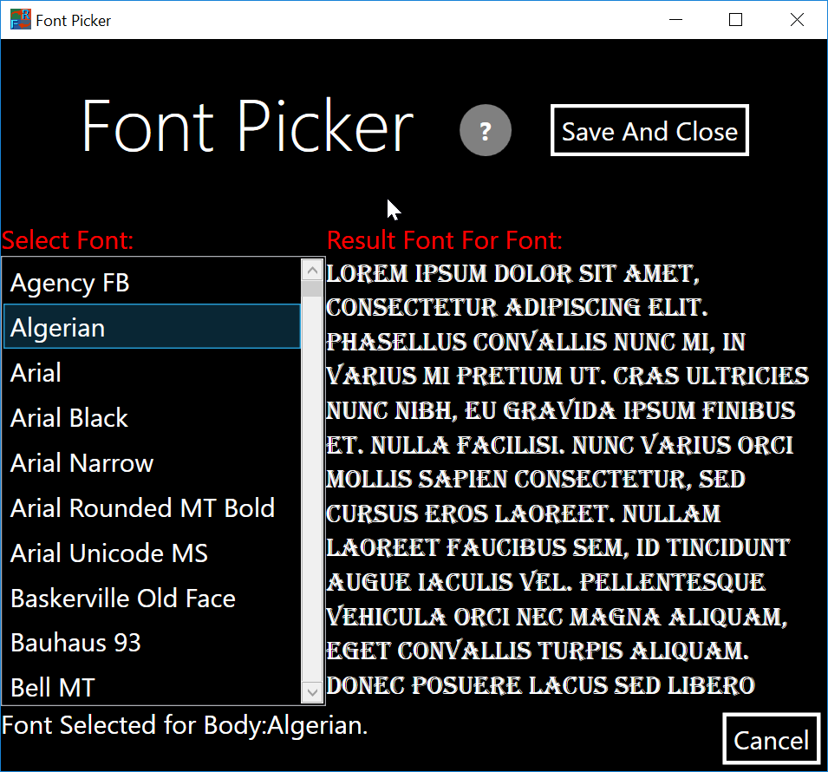Screen dimensions: 828x772
Task: Pick Arial Black font
Action: (152, 417)
